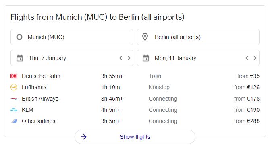
Task: Advance departure date to next day
Action: 129,58
